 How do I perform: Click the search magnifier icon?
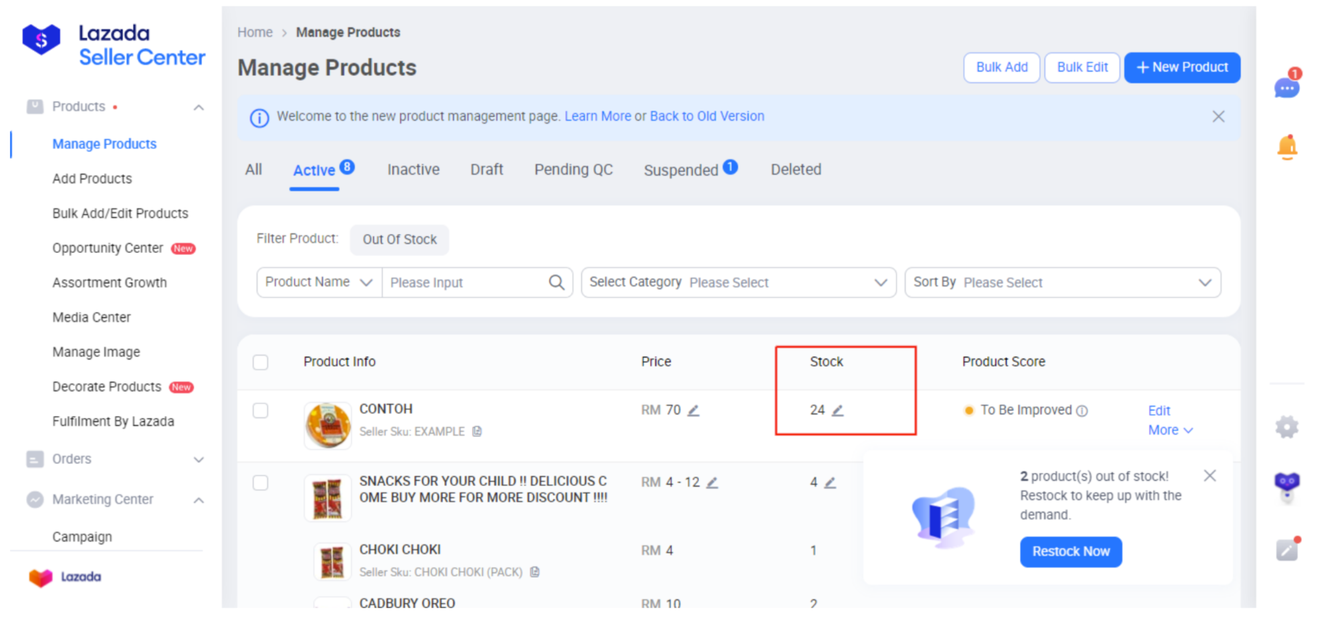[x=556, y=283]
